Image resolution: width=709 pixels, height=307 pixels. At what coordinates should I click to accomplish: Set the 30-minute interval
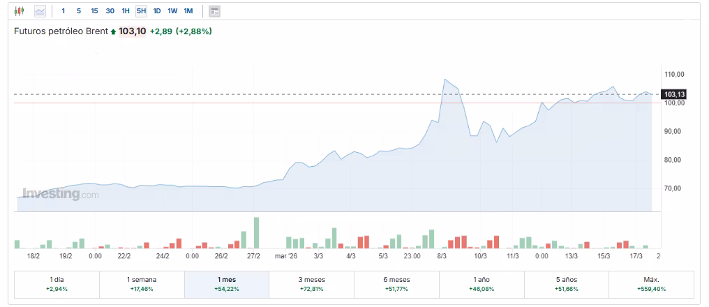pyautogui.click(x=110, y=11)
